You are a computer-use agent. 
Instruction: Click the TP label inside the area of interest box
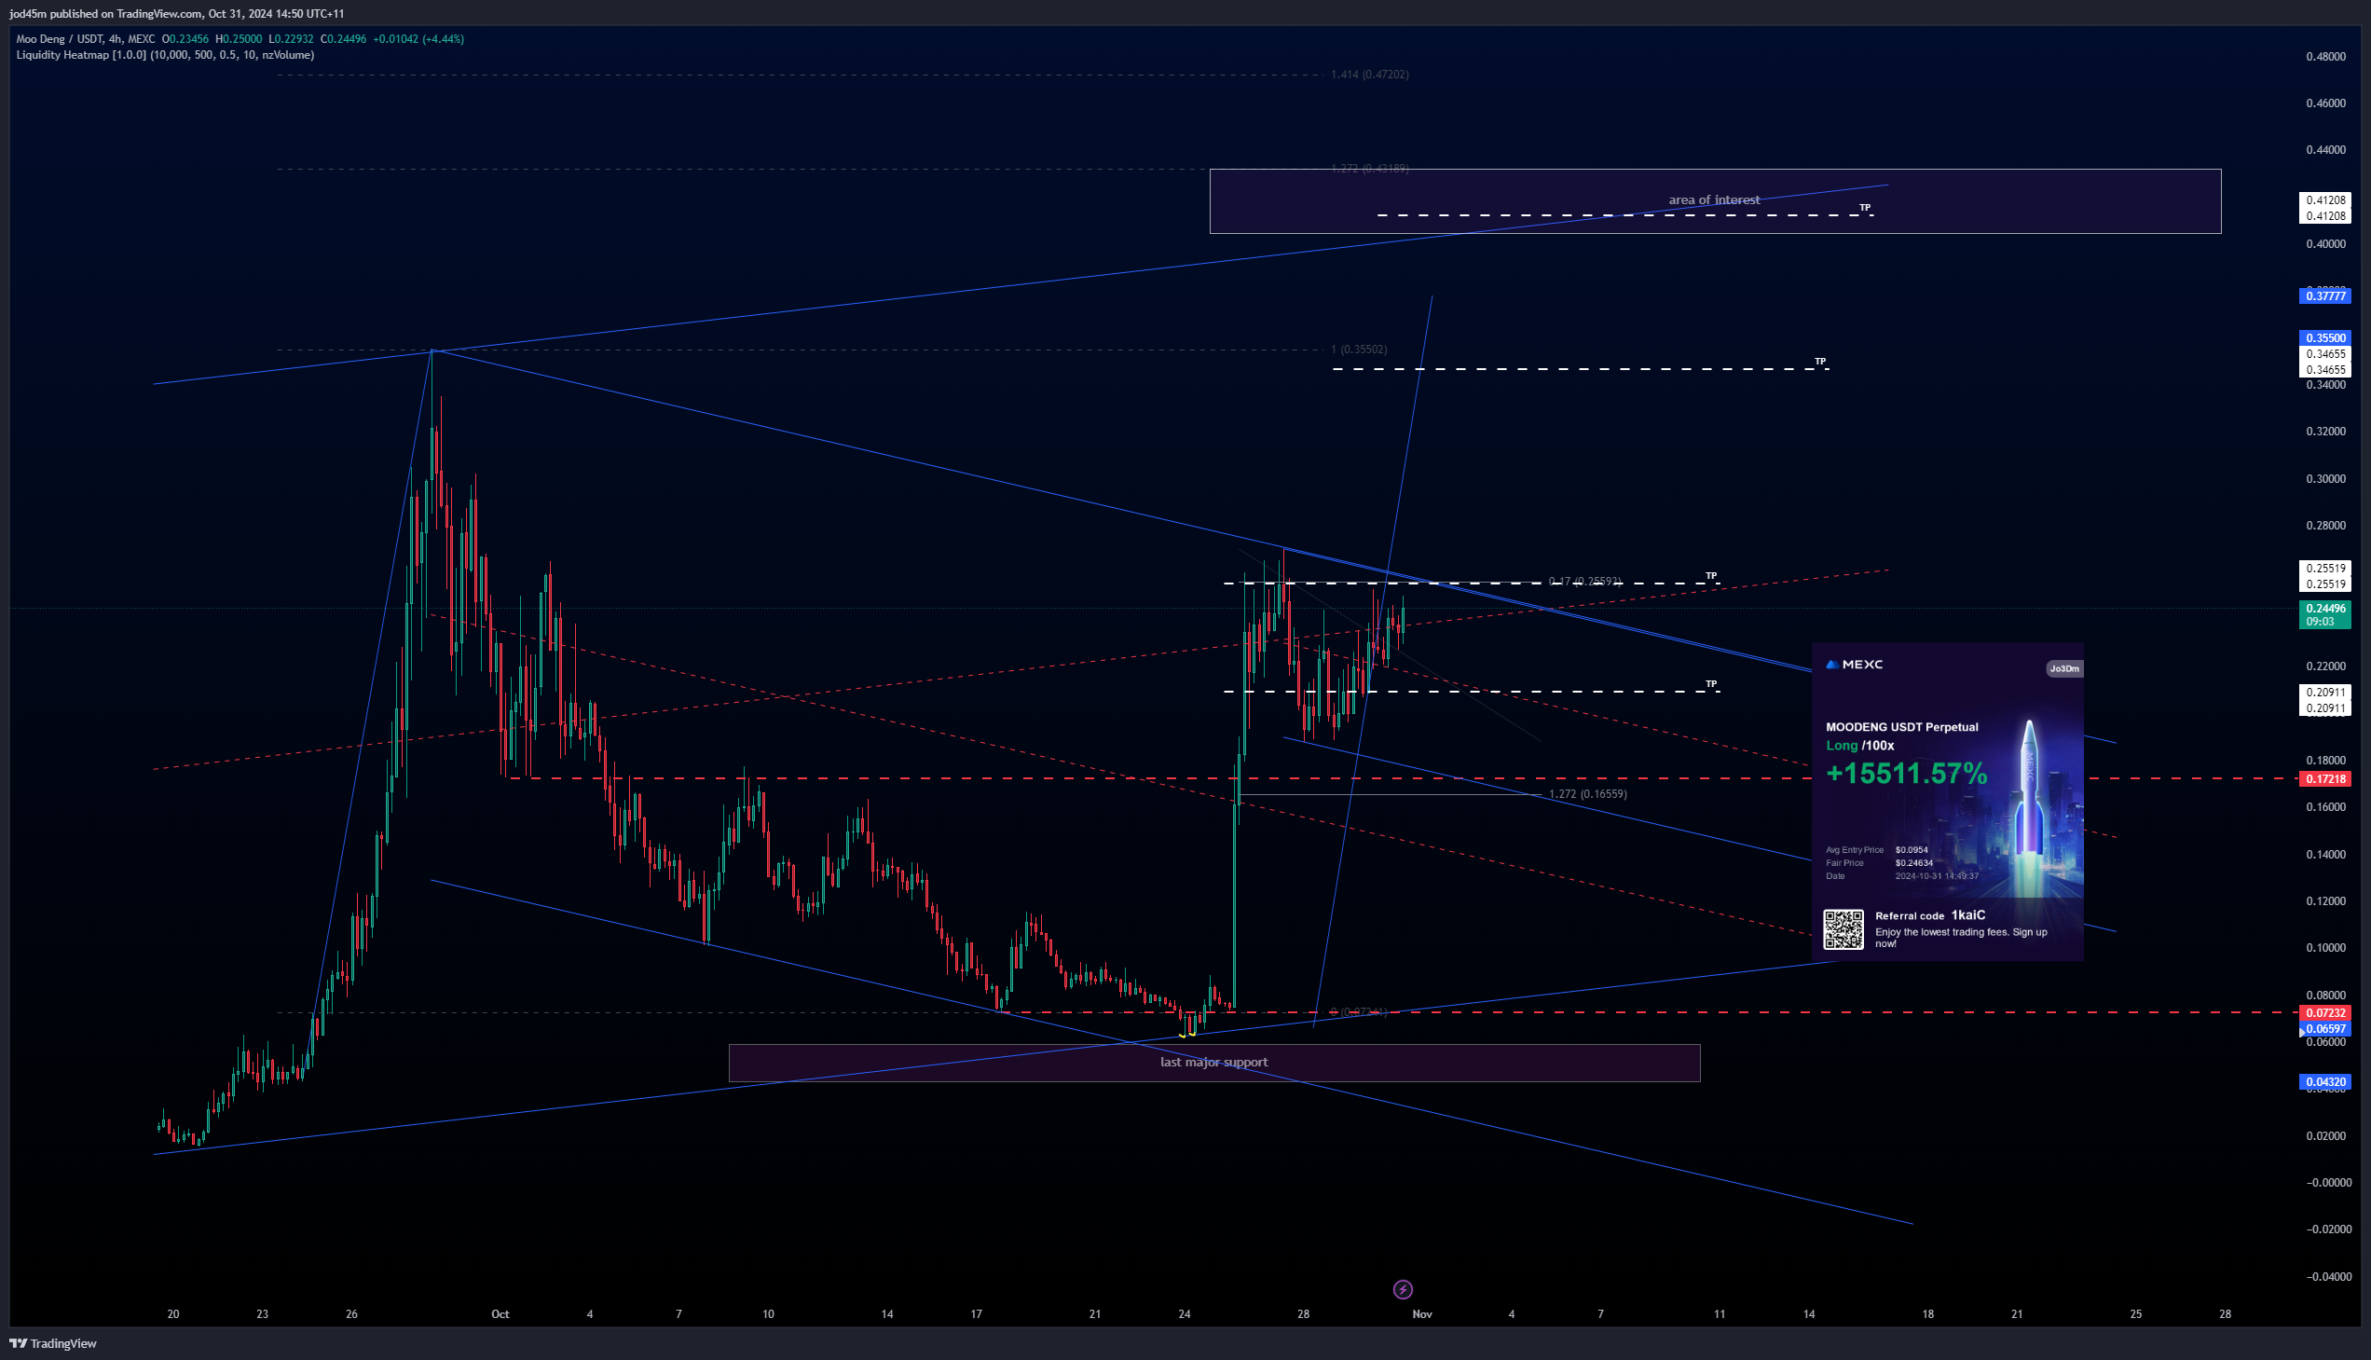click(1864, 207)
